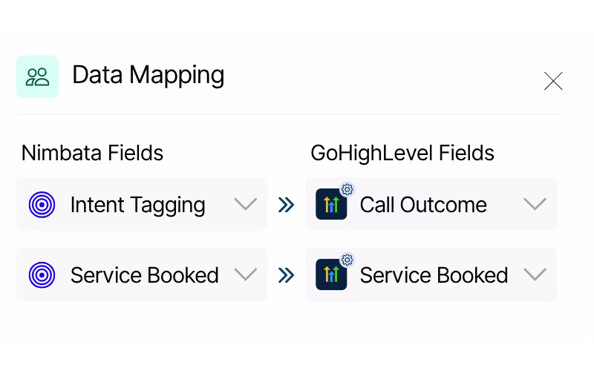Click the double arrow after Intent Tagging

point(286,205)
